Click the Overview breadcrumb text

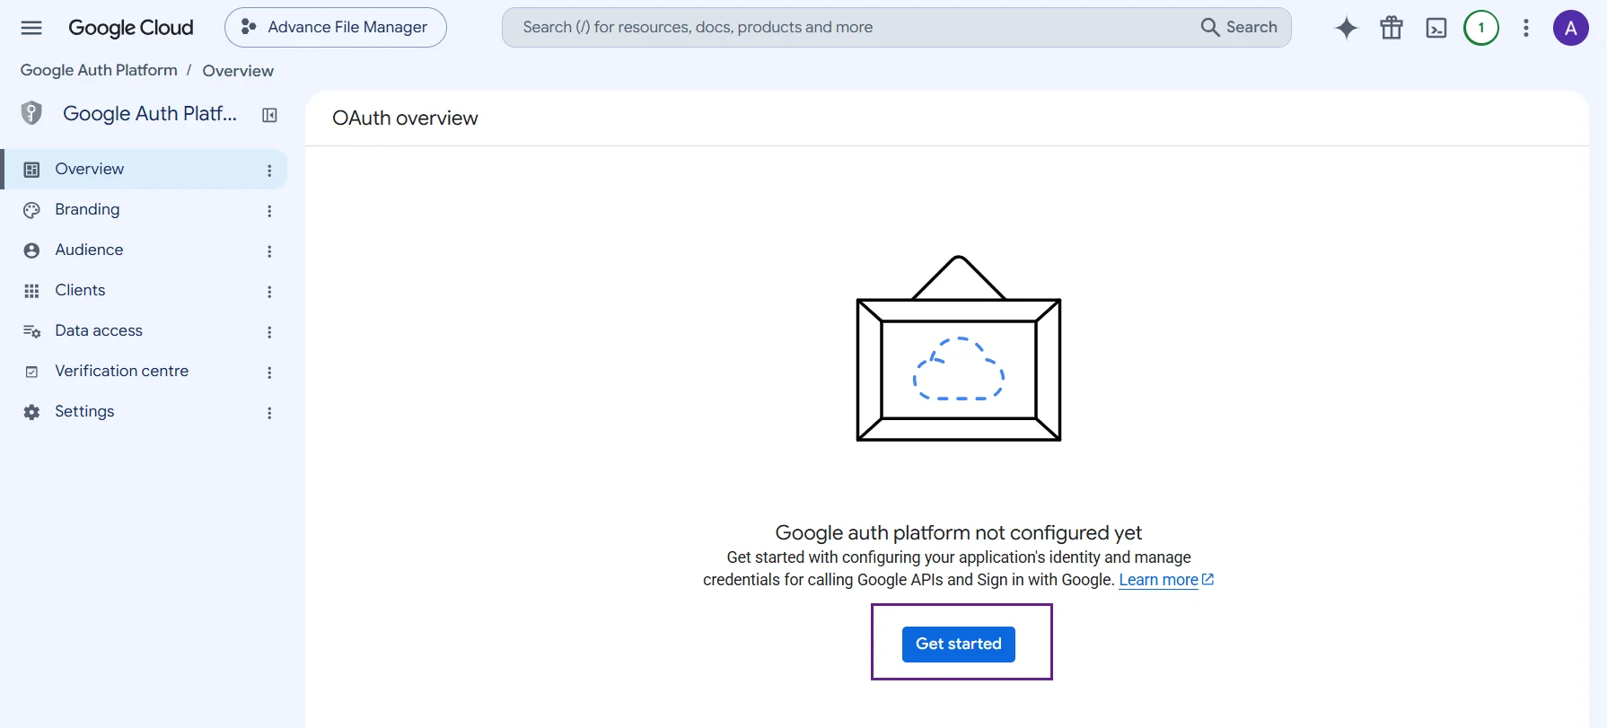(238, 71)
